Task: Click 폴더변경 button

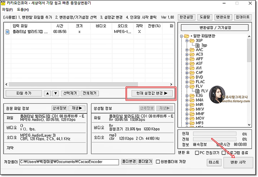Action: 129,162
